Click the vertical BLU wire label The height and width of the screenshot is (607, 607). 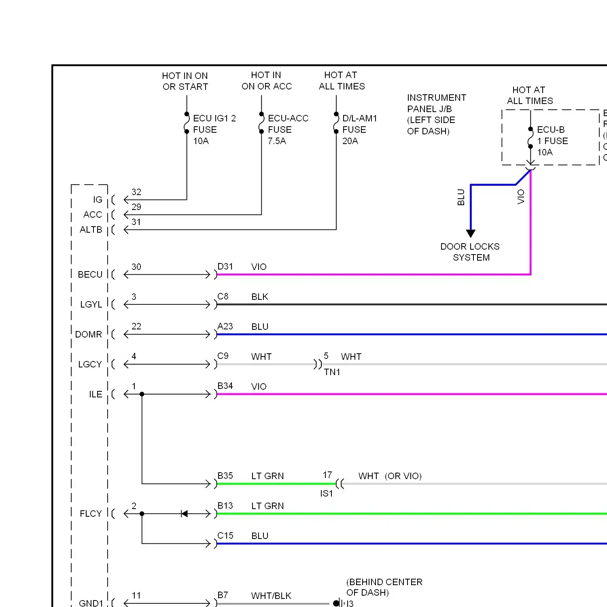(461, 197)
